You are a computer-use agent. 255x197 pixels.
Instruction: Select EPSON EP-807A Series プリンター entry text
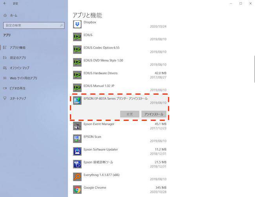(x=116, y=98)
